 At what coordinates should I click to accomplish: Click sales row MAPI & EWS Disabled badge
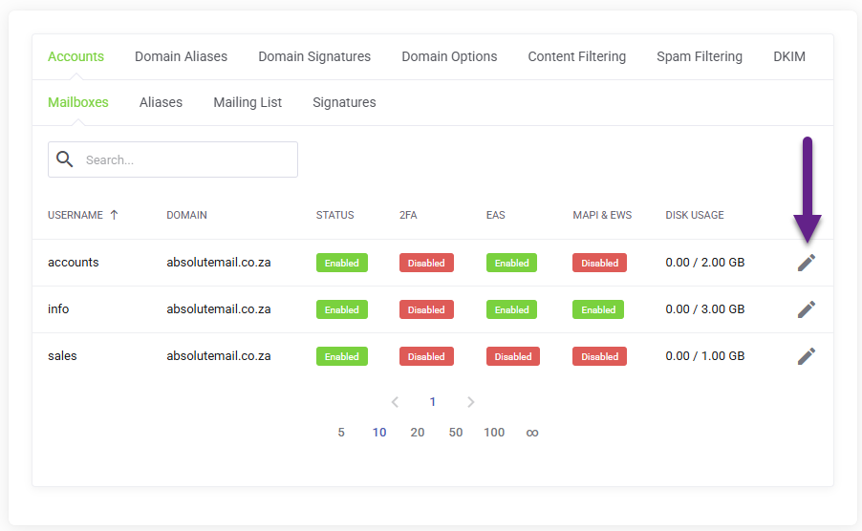[599, 356]
